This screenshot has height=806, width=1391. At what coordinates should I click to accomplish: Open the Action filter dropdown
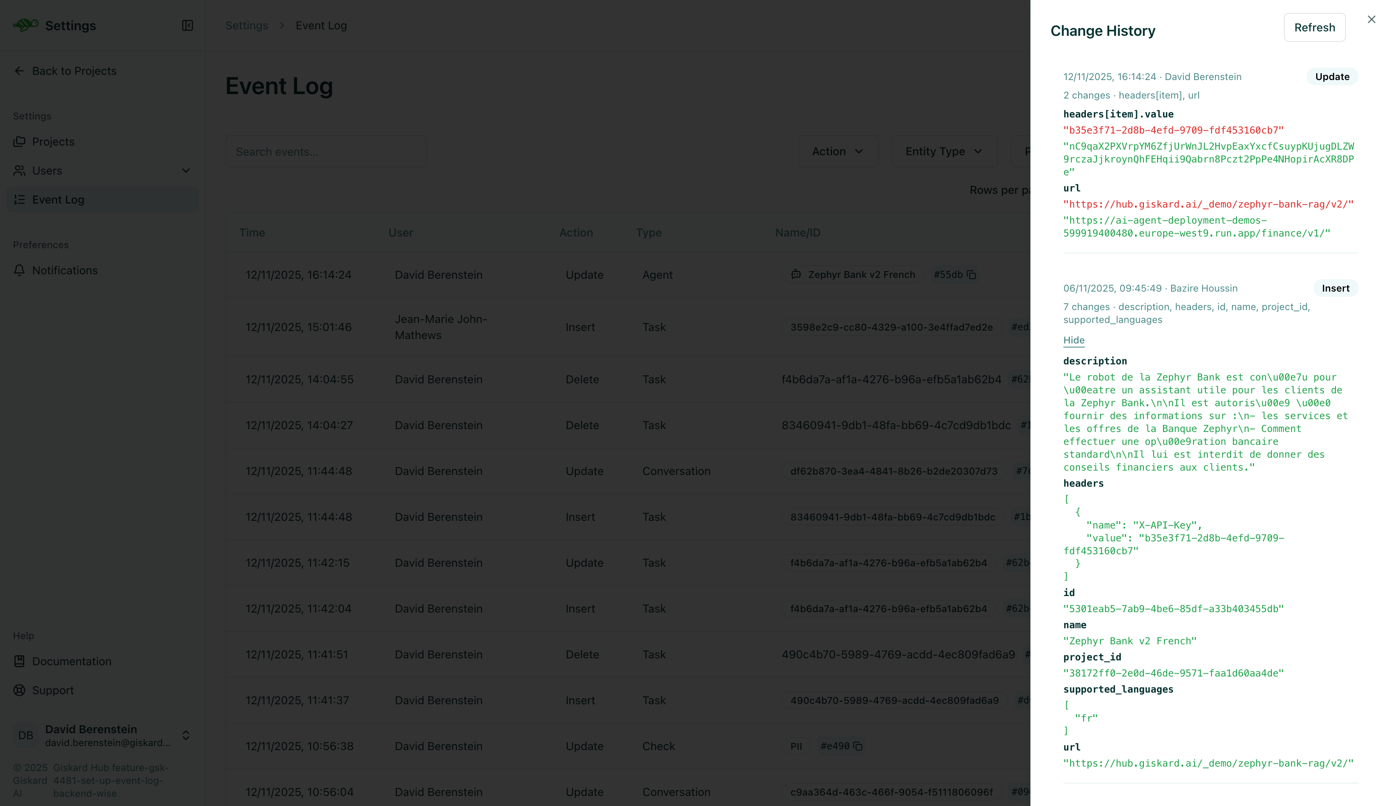tap(838, 151)
